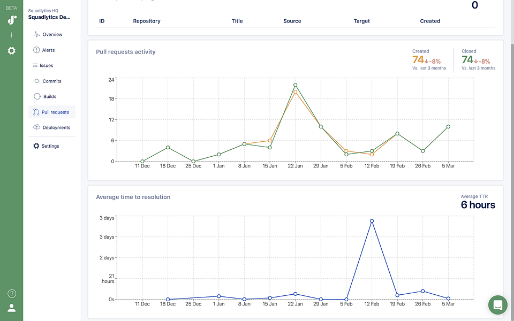Open the help question mark icon
Viewport: 514px width, 321px height.
(x=12, y=294)
